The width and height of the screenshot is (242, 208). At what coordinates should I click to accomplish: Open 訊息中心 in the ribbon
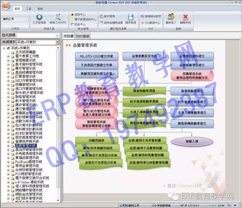[79, 24]
